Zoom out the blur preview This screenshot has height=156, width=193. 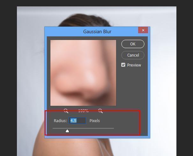coord(66,111)
